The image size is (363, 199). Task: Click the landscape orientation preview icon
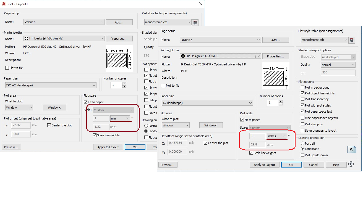[351, 149]
